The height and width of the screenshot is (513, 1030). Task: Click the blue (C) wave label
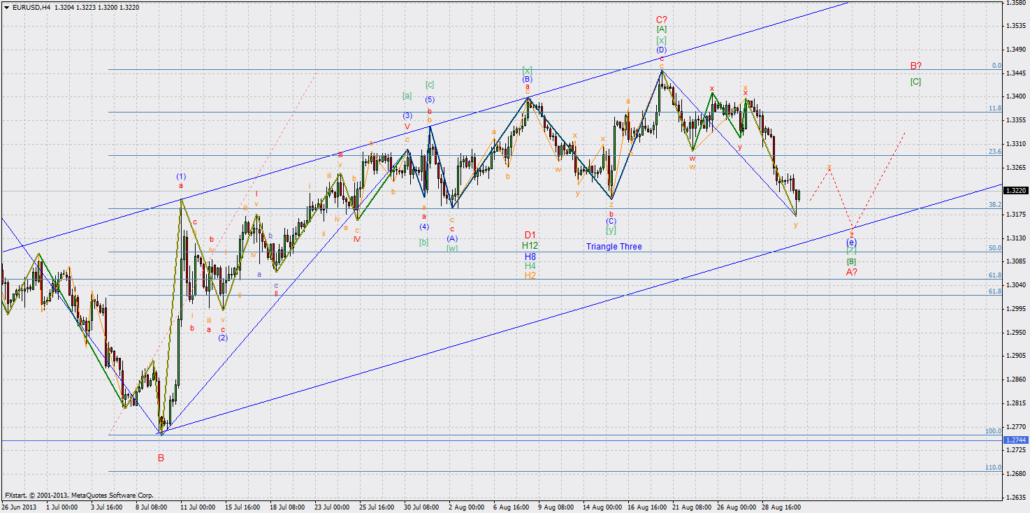[611, 221]
